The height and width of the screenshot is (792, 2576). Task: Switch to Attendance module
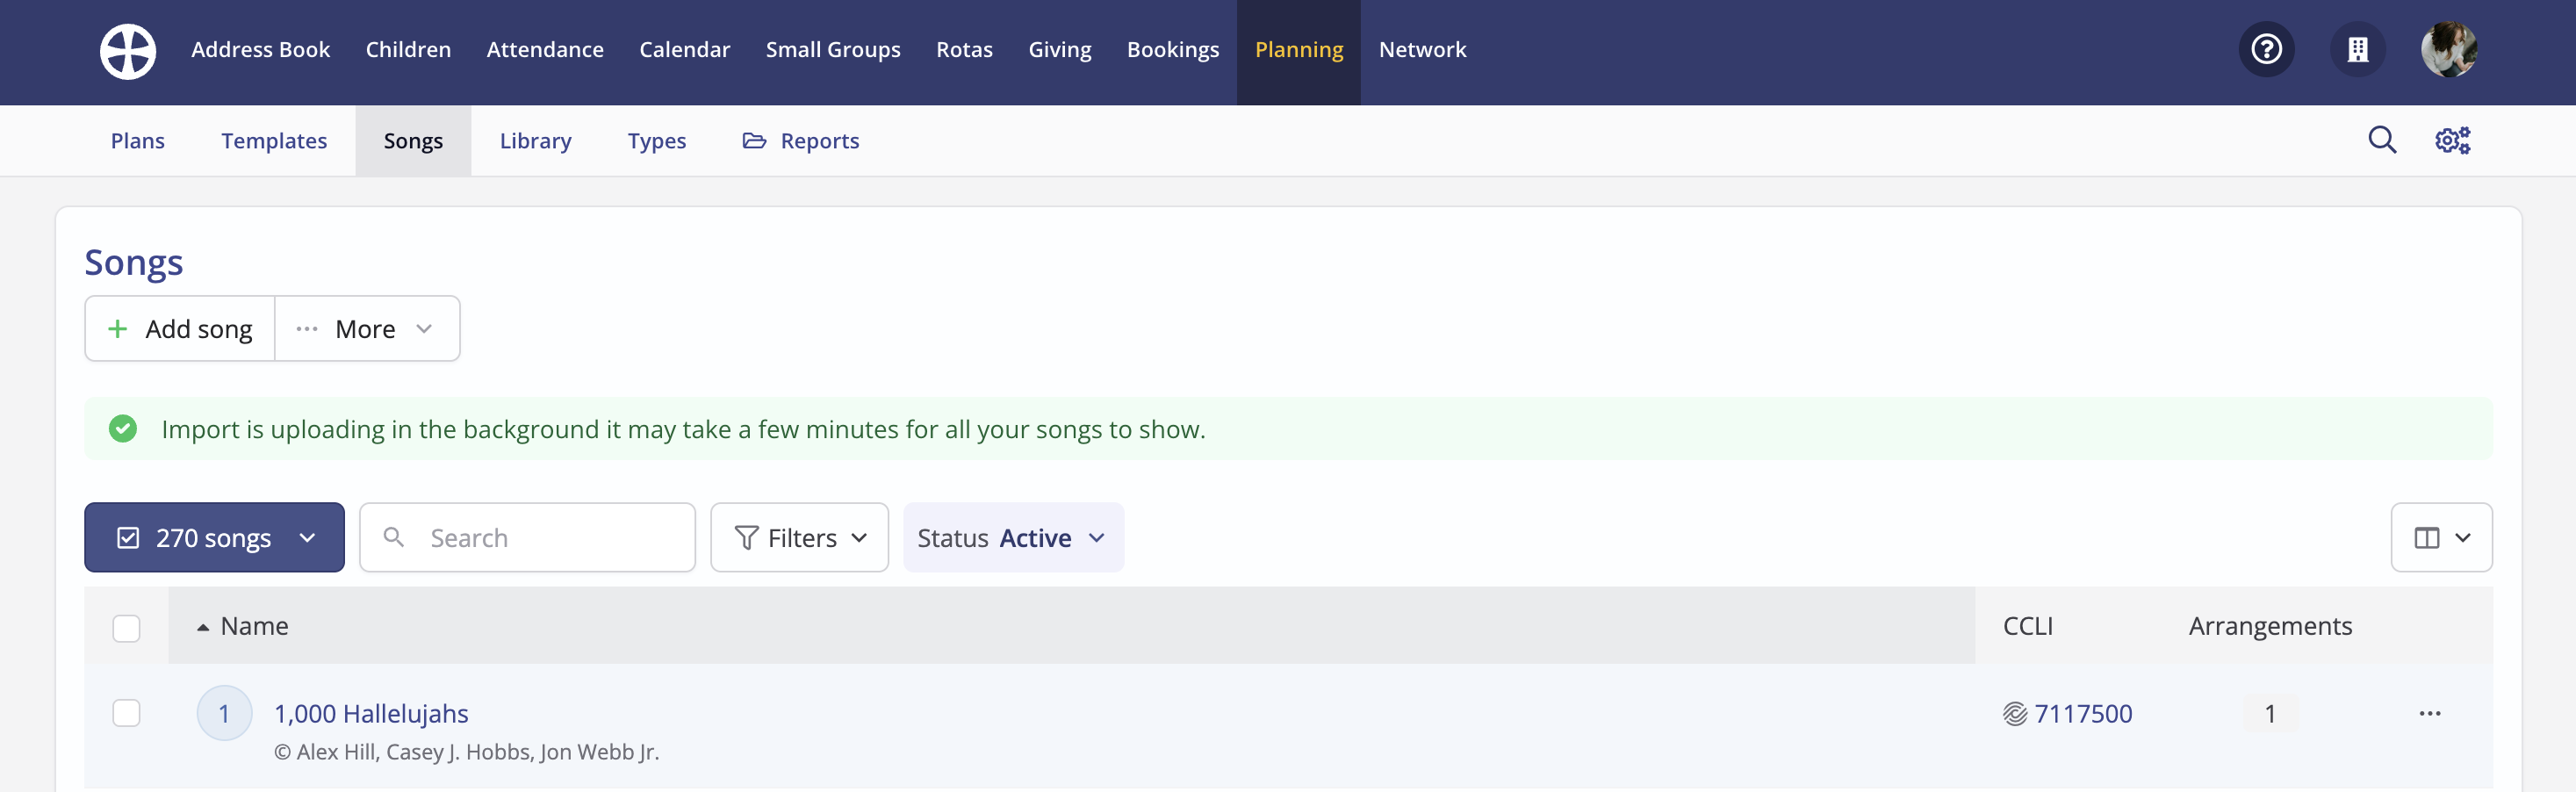(x=545, y=49)
